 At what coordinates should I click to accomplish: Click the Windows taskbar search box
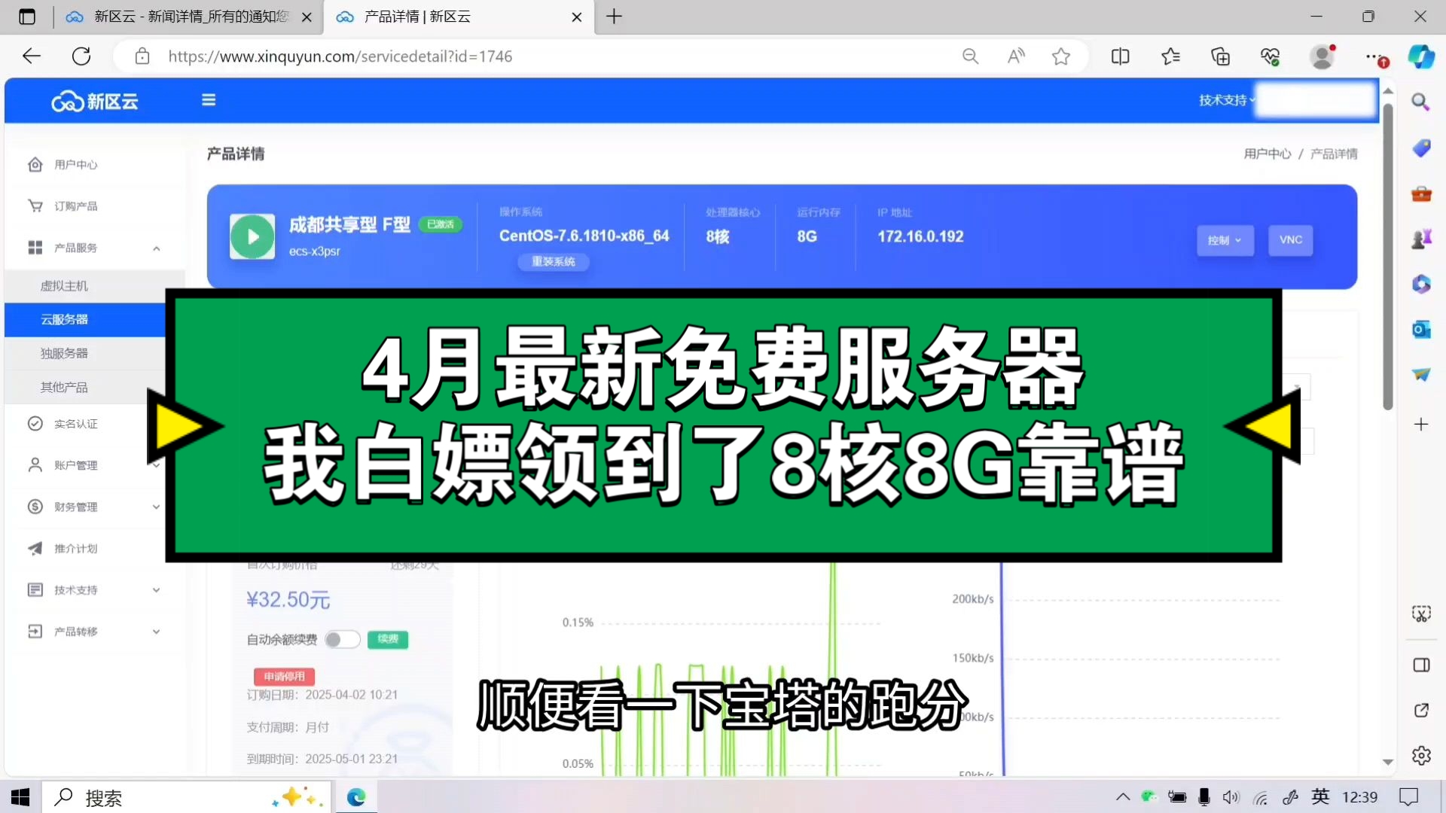(x=186, y=797)
